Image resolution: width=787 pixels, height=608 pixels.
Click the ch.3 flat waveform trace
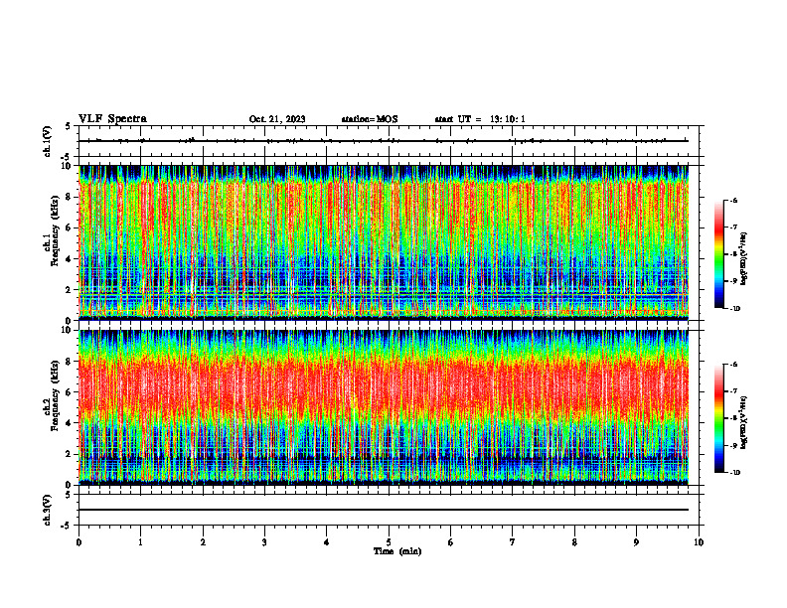[x=384, y=510]
